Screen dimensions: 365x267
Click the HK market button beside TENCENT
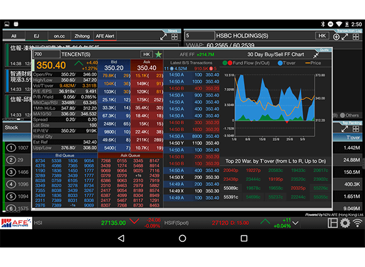pos(146,54)
